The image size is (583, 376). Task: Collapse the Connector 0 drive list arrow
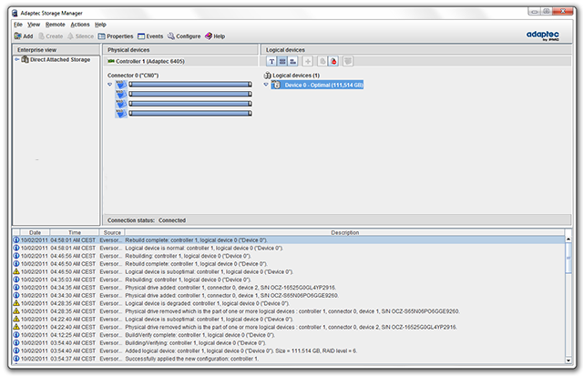coord(109,85)
